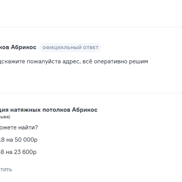Click the small gray text ending in ыва)

pyautogui.click(x=5, y=117)
